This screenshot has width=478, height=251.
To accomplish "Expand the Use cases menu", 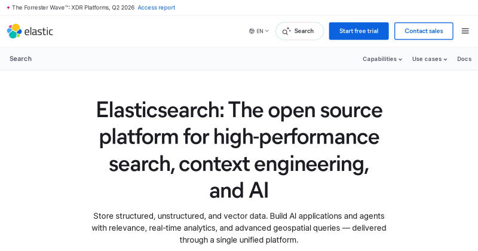I will 430,59.
